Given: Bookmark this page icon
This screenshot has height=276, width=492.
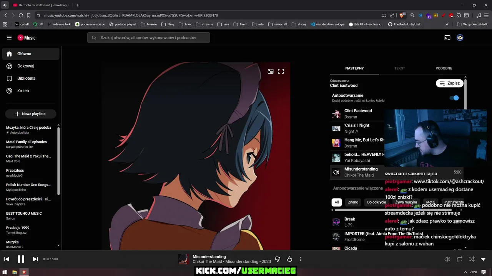Looking at the screenshot, I should pos(28,15).
